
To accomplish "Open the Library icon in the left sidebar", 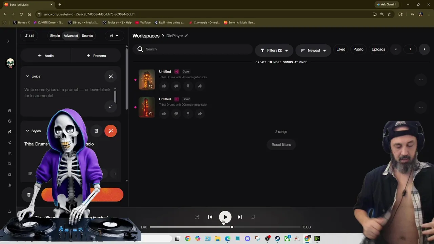I will 9,153.
